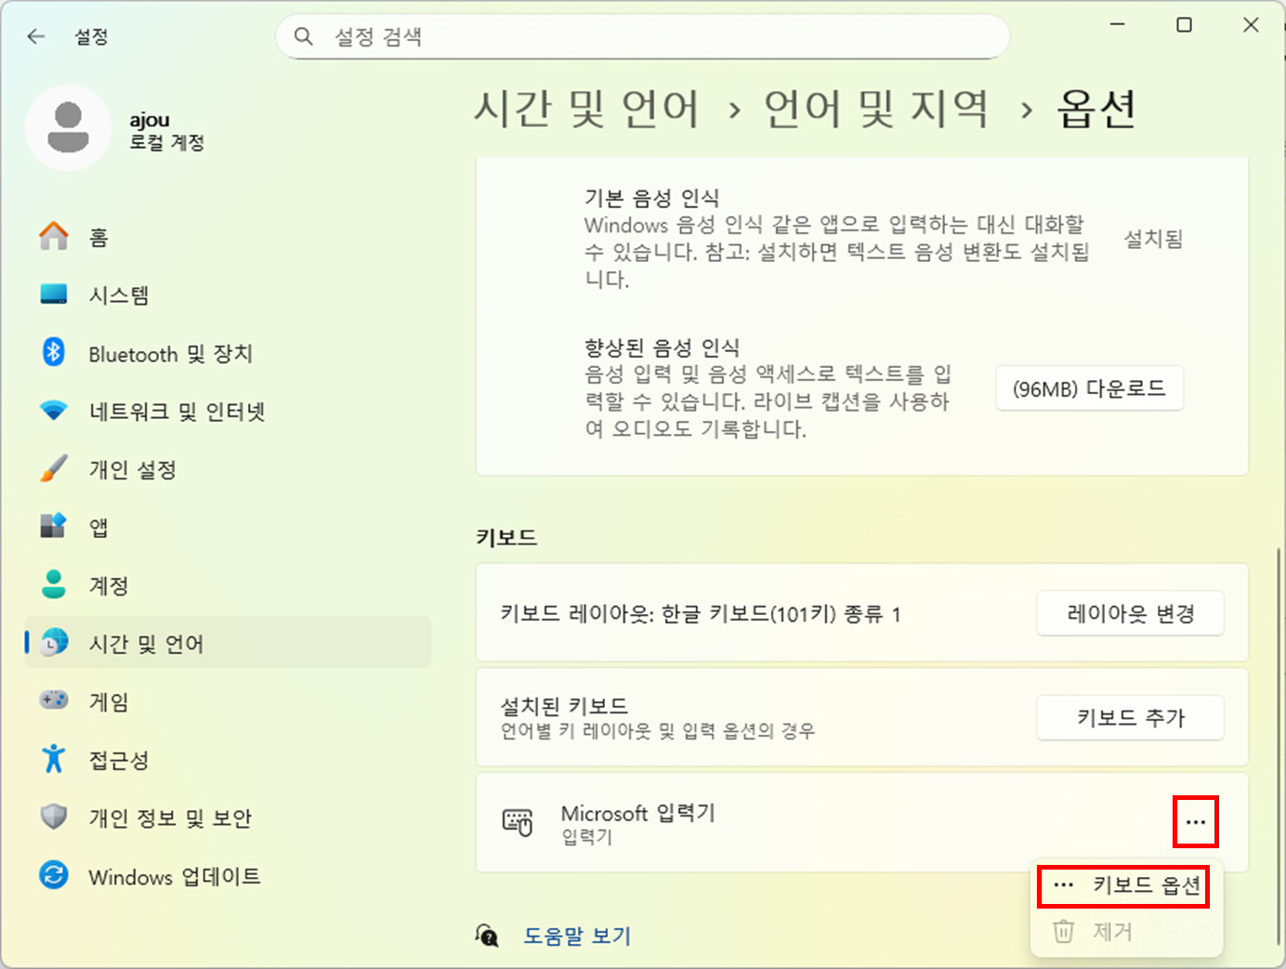Select 키보드 옵션 from the context menu

click(x=1126, y=885)
